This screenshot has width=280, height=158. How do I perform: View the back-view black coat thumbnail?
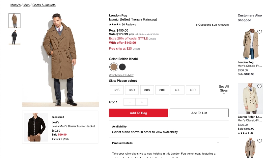[14, 37]
